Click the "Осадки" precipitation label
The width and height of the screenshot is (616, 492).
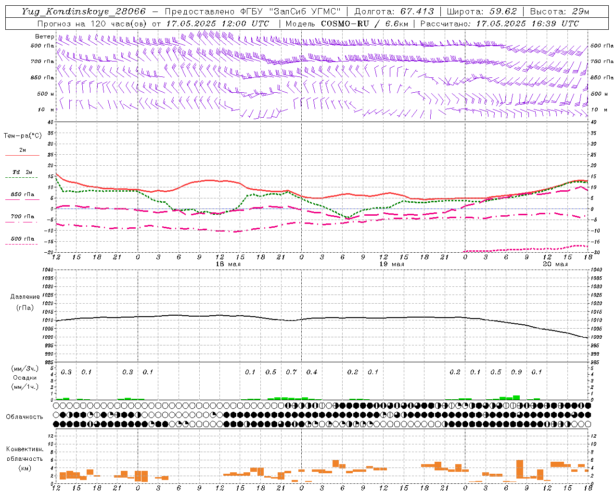point(25,378)
